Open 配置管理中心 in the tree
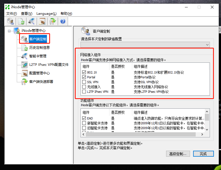221x170 pixels. (40, 73)
